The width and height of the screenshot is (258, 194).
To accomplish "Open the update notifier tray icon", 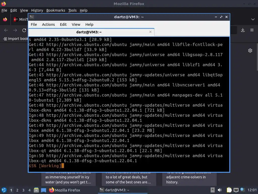I will (x=242, y=190).
